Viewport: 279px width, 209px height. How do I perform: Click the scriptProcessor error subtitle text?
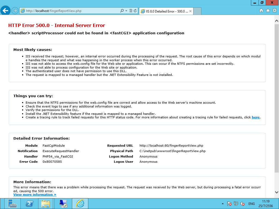(x=96, y=33)
